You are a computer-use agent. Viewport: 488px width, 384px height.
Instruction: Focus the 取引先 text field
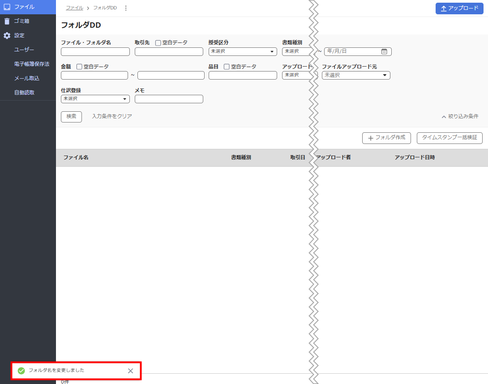[169, 51]
